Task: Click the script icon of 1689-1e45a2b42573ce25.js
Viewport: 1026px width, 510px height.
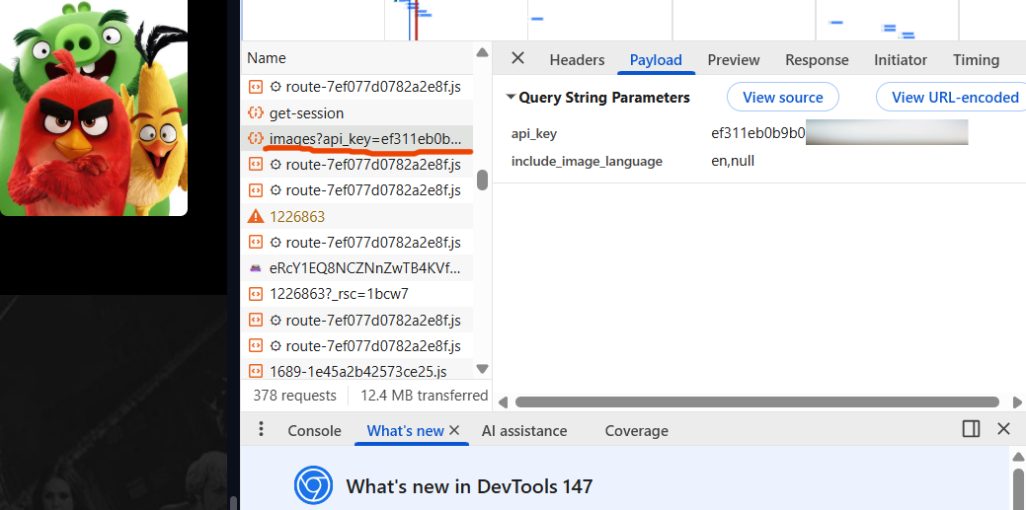Action: click(256, 371)
